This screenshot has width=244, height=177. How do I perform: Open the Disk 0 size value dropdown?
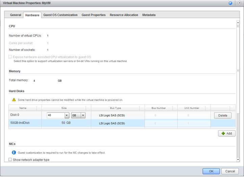67,115
